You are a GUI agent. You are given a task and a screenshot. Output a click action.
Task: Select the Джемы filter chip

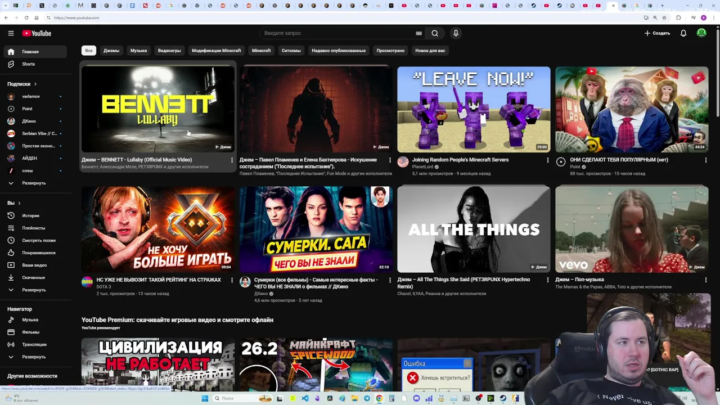111,51
